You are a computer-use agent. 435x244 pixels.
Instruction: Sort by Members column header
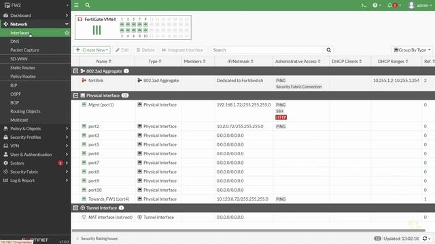click(194, 62)
